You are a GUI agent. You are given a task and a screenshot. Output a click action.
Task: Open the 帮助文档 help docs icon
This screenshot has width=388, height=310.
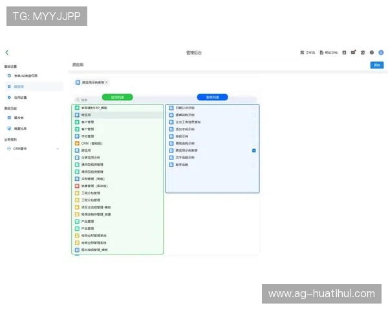(321, 52)
